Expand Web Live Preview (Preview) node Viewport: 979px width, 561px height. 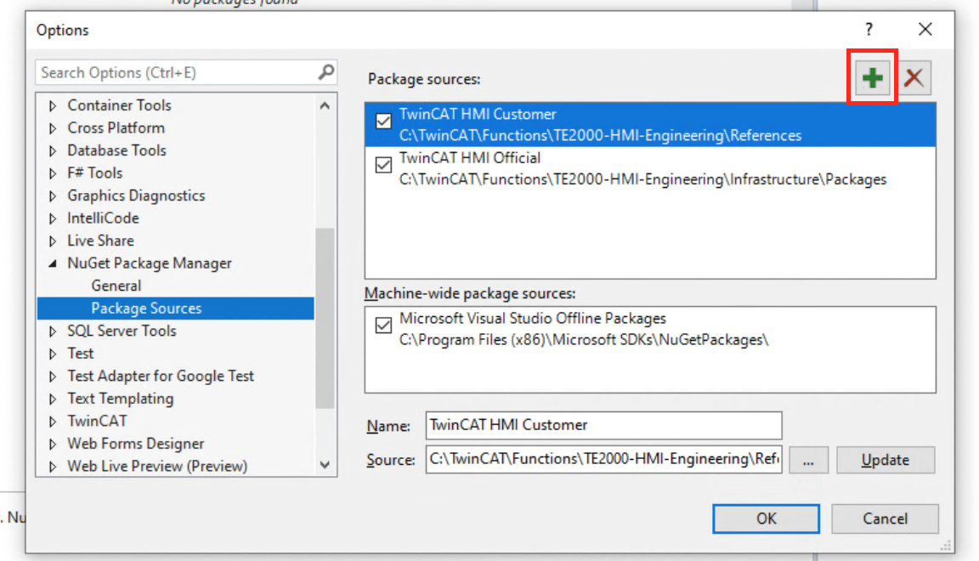(x=53, y=466)
